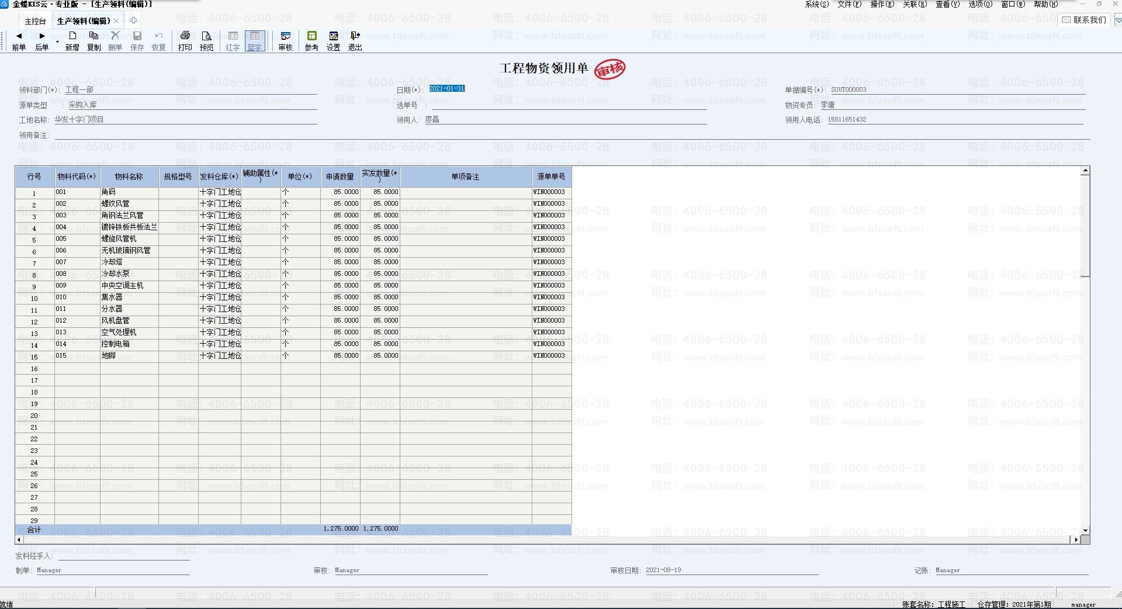Click the 参考 reference icon
1122x609 pixels.
tap(311, 41)
